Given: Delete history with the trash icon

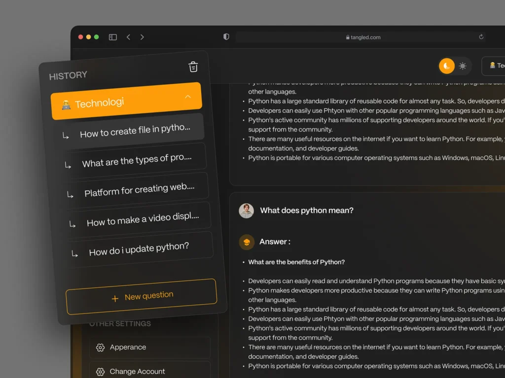Looking at the screenshot, I should click(193, 67).
